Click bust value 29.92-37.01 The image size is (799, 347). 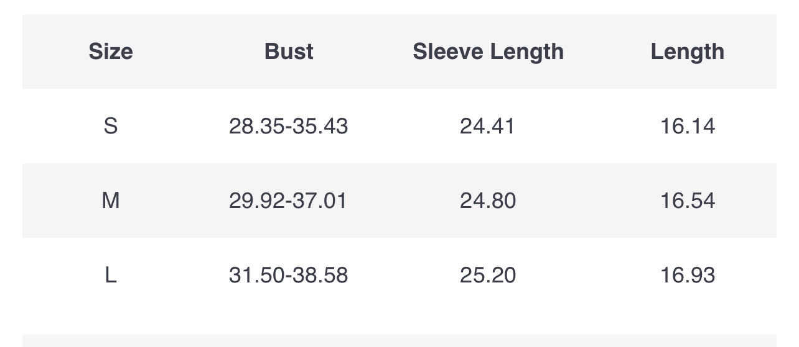(x=288, y=201)
